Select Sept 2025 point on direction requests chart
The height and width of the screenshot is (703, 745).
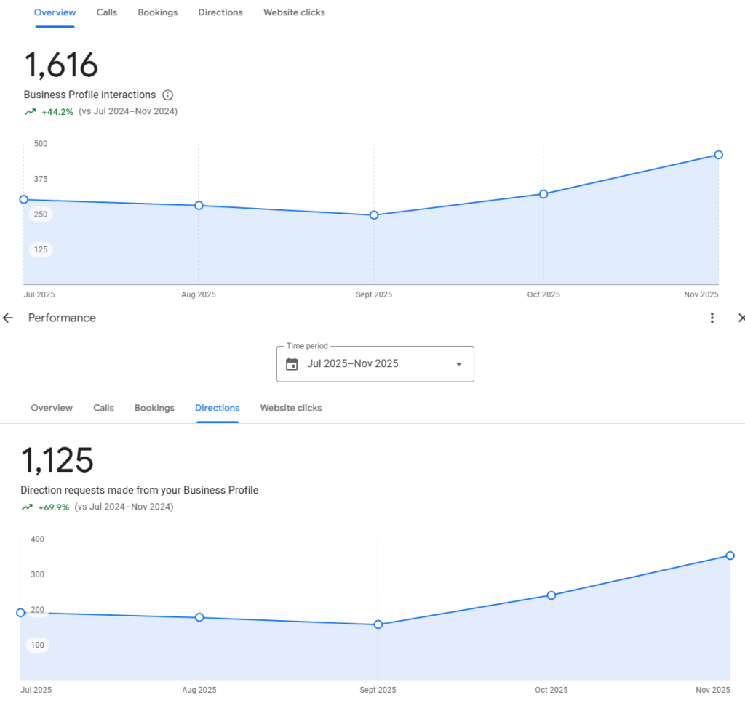[x=378, y=624]
